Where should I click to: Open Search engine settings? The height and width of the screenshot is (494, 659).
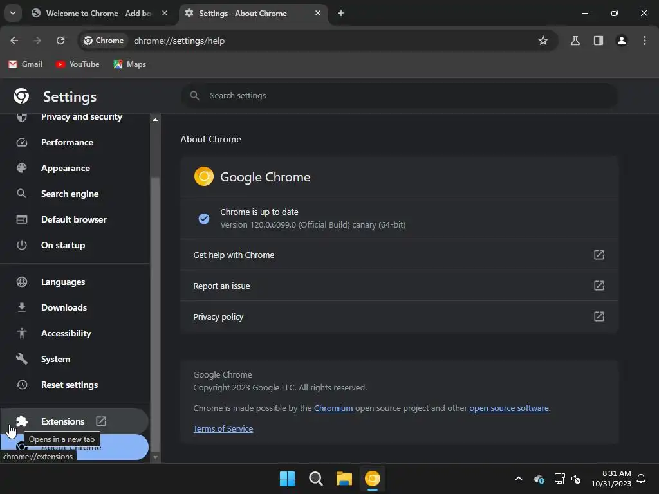75,194
